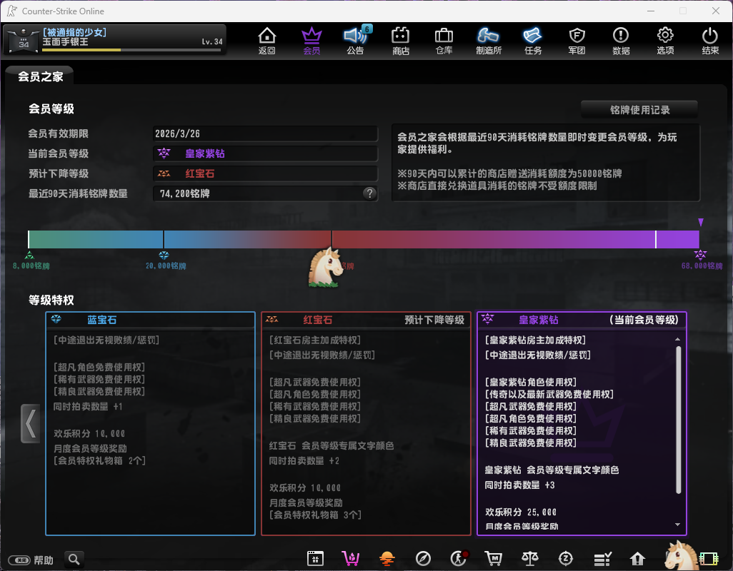
Task: Click the balance scales icon
Action: (x=529, y=558)
